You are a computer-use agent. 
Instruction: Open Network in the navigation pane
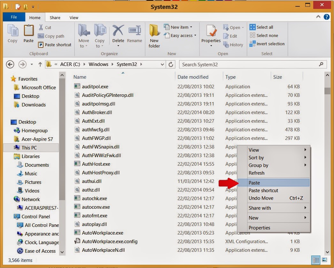(x=27, y=199)
